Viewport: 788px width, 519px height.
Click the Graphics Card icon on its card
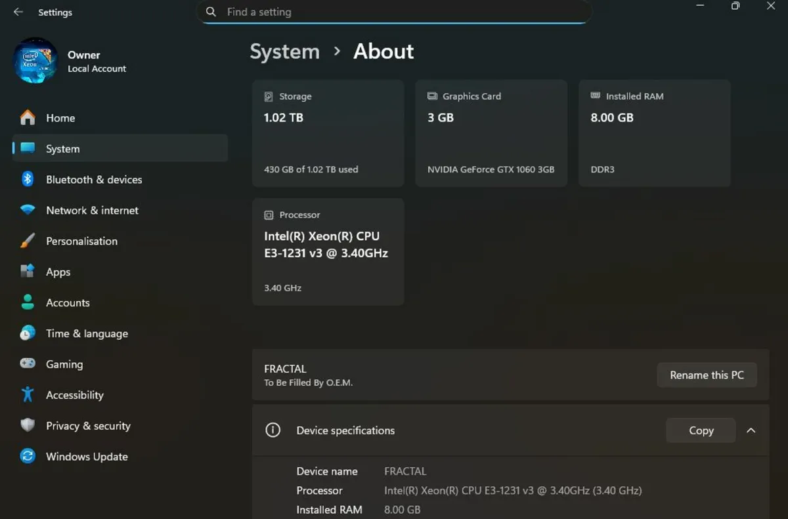point(432,96)
